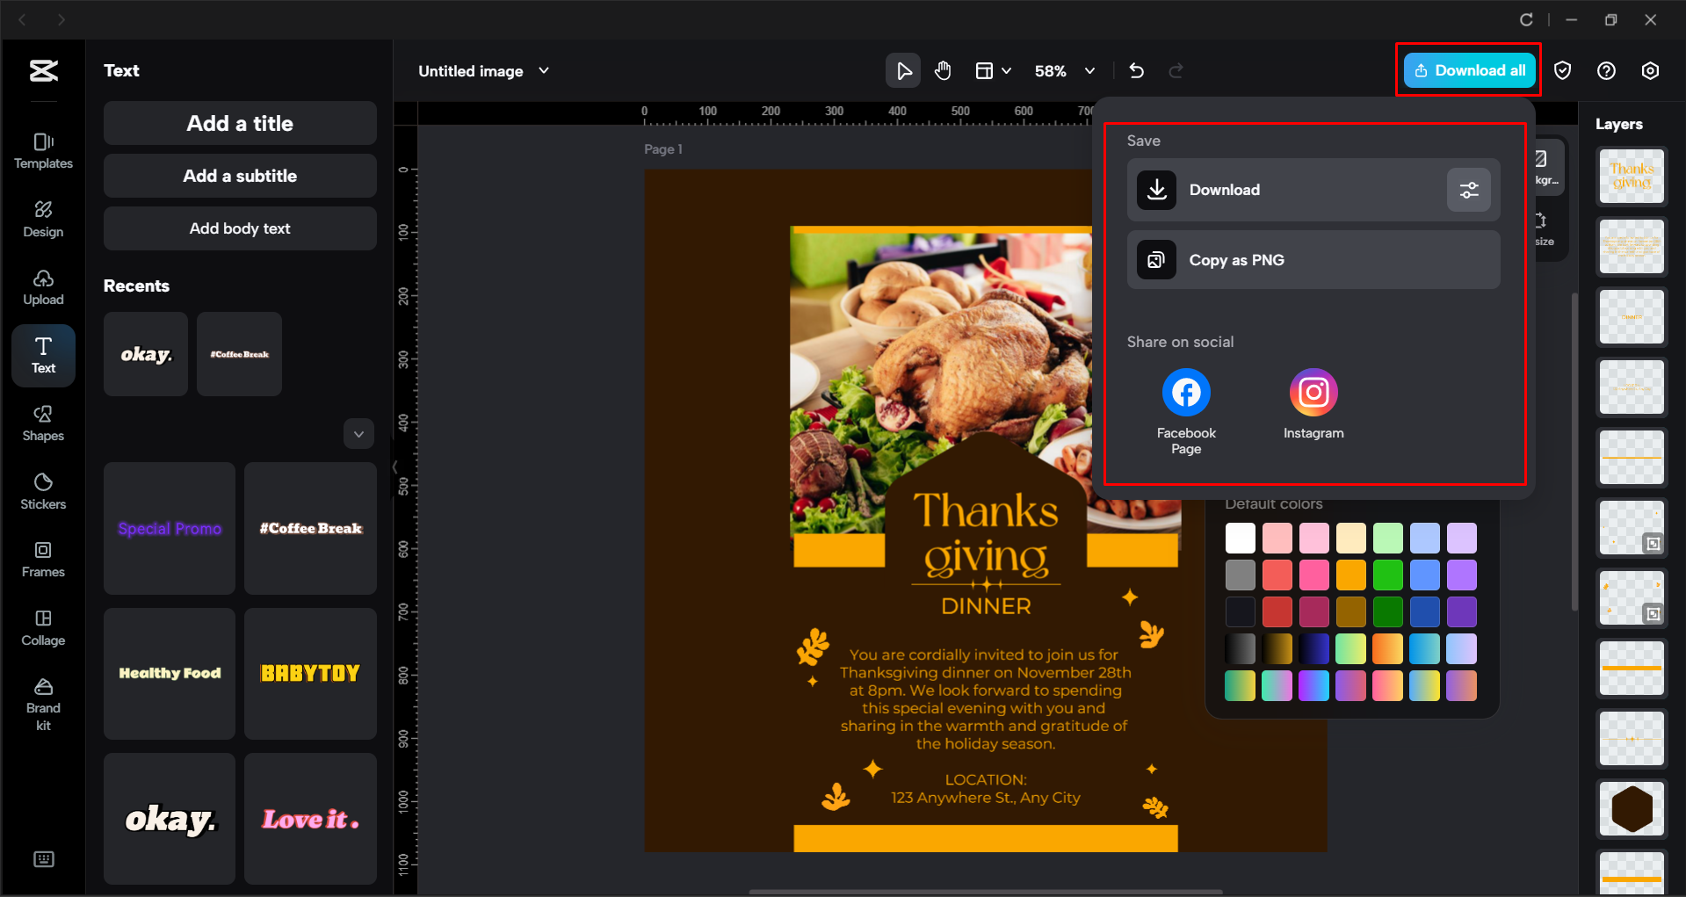The height and width of the screenshot is (897, 1686).
Task: Open the download settings adjuster icon
Action: pos(1468,190)
